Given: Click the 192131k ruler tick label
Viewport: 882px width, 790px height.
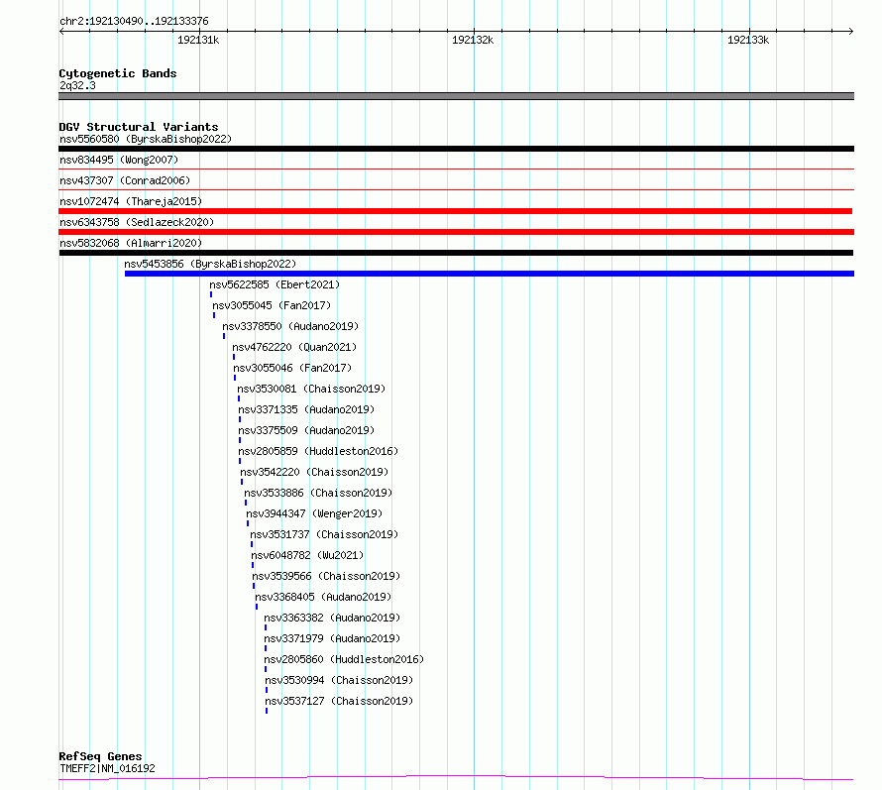Looking at the screenshot, I should pos(198,40).
